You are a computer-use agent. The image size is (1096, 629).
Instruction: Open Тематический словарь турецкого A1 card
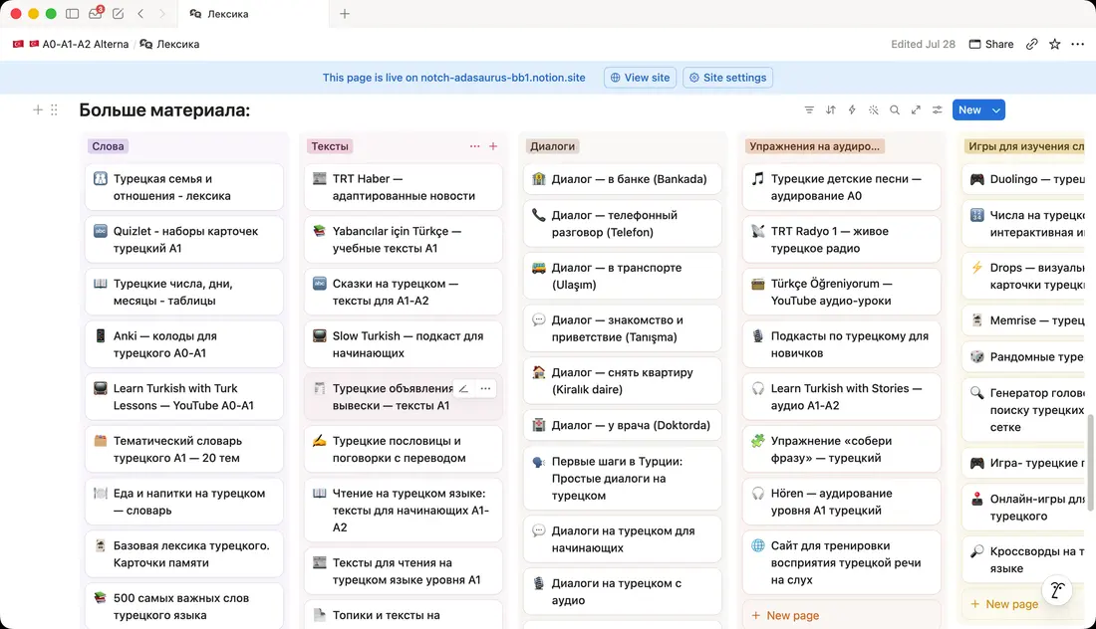[x=184, y=449]
